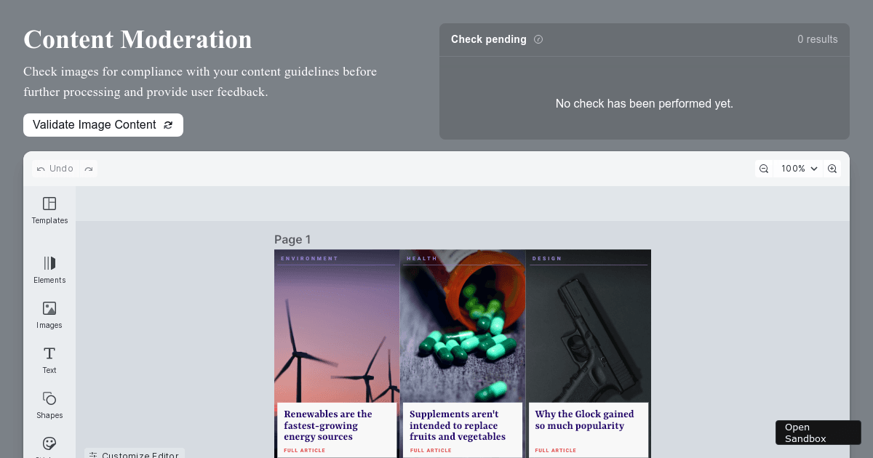Open the Elements panel
The width and height of the screenshot is (873, 458).
[x=49, y=270]
